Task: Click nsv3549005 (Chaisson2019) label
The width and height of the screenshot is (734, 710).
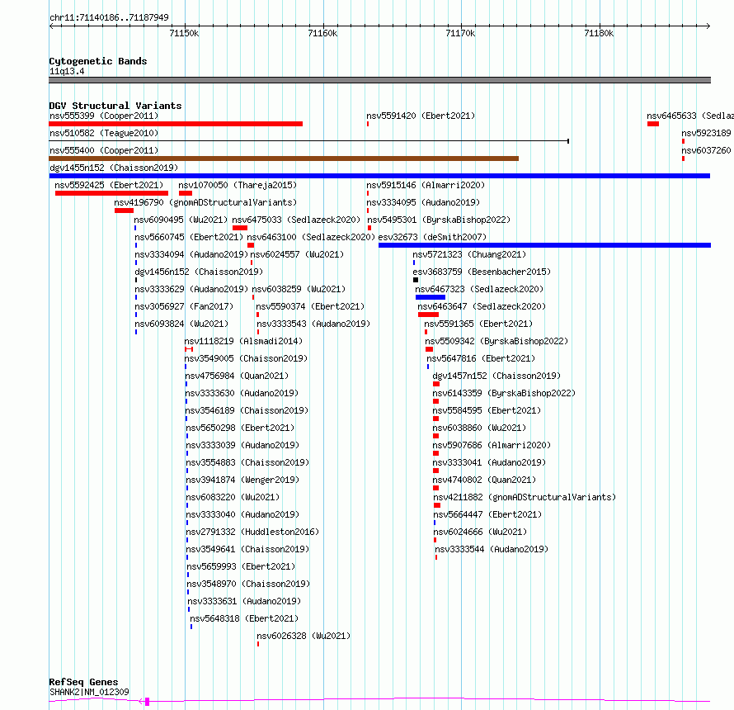Action: 247,358
